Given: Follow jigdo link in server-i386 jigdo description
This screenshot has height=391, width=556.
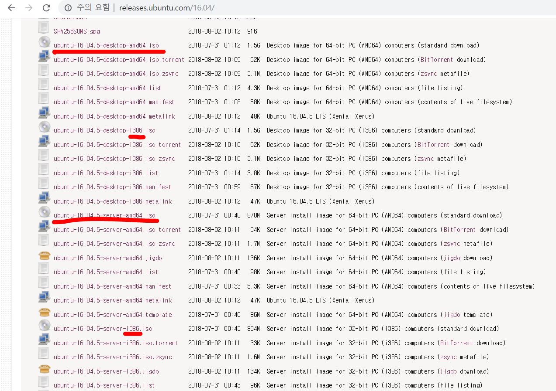Looking at the screenshot, I should (449, 371).
